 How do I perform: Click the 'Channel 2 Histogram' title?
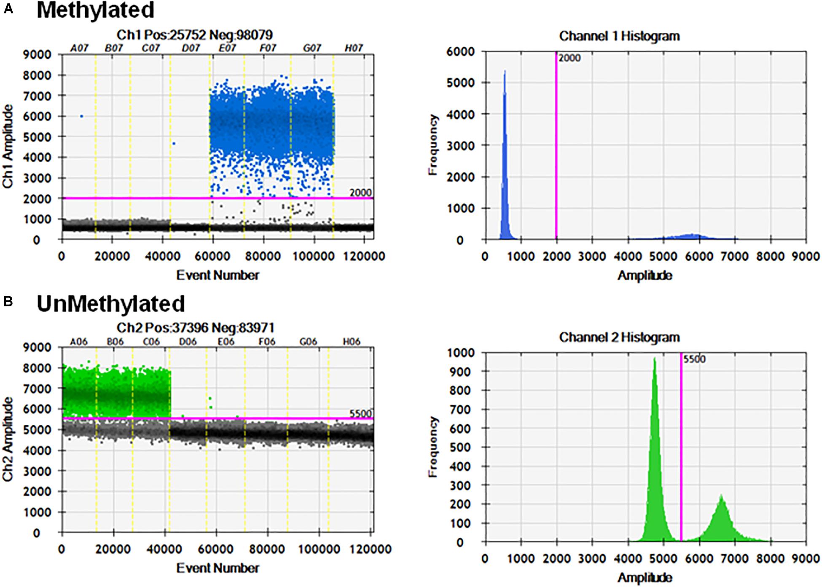(619, 337)
